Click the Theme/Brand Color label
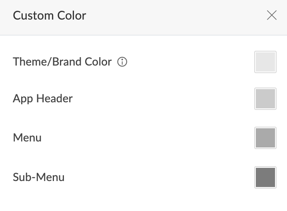The width and height of the screenshot is (287, 211). pos(62,62)
